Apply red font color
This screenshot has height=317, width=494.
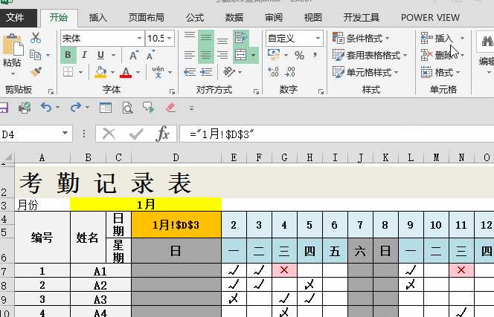126,72
